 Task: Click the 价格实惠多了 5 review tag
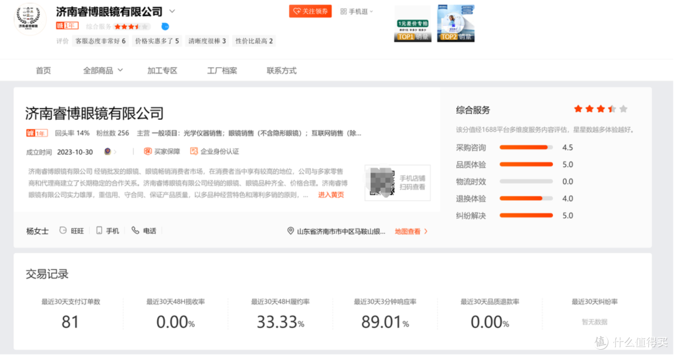(x=157, y=41)
